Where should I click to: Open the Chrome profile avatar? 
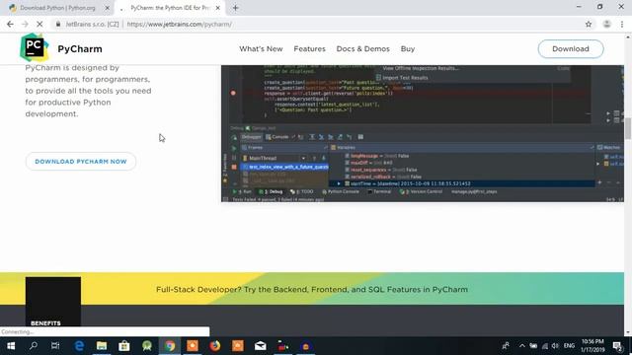606,24
